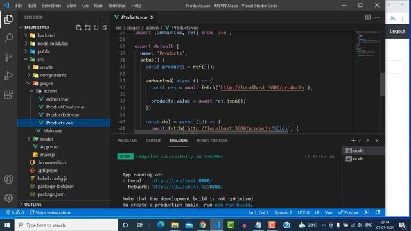Image resolution: width=411 pixels, height=231 pixels.
Task: Open the Windows Start menu
Action: tap(7, 225)
